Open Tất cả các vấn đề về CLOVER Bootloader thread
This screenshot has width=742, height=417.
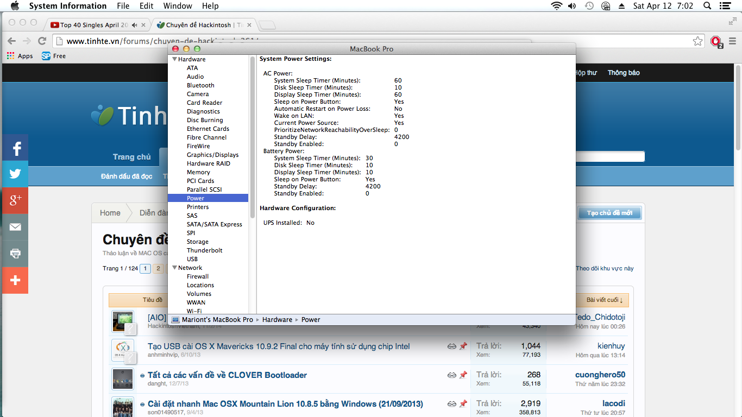click(x=227, y=375)
